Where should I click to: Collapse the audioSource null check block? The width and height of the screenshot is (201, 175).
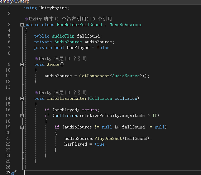click(x=22, y=127)
